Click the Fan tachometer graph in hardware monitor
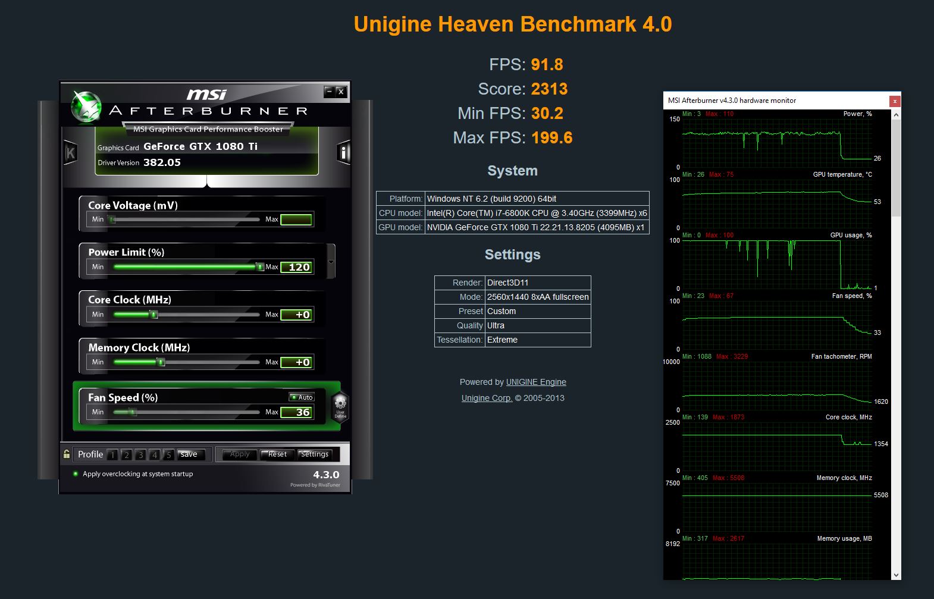The height and width of the screenshot is (599, 934). 777,385
